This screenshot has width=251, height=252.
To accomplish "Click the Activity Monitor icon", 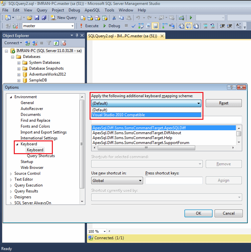I will point(181,18).
